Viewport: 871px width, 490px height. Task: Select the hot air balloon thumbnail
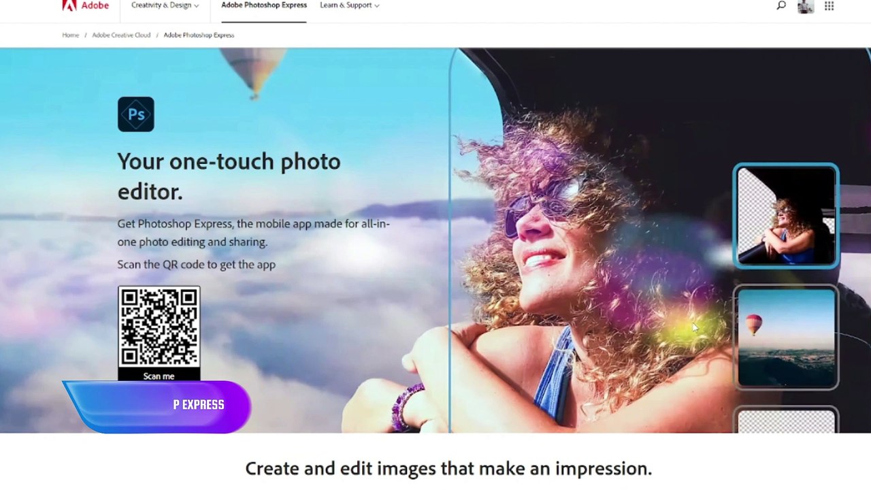(786, 338)
